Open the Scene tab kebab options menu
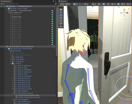 130,1
